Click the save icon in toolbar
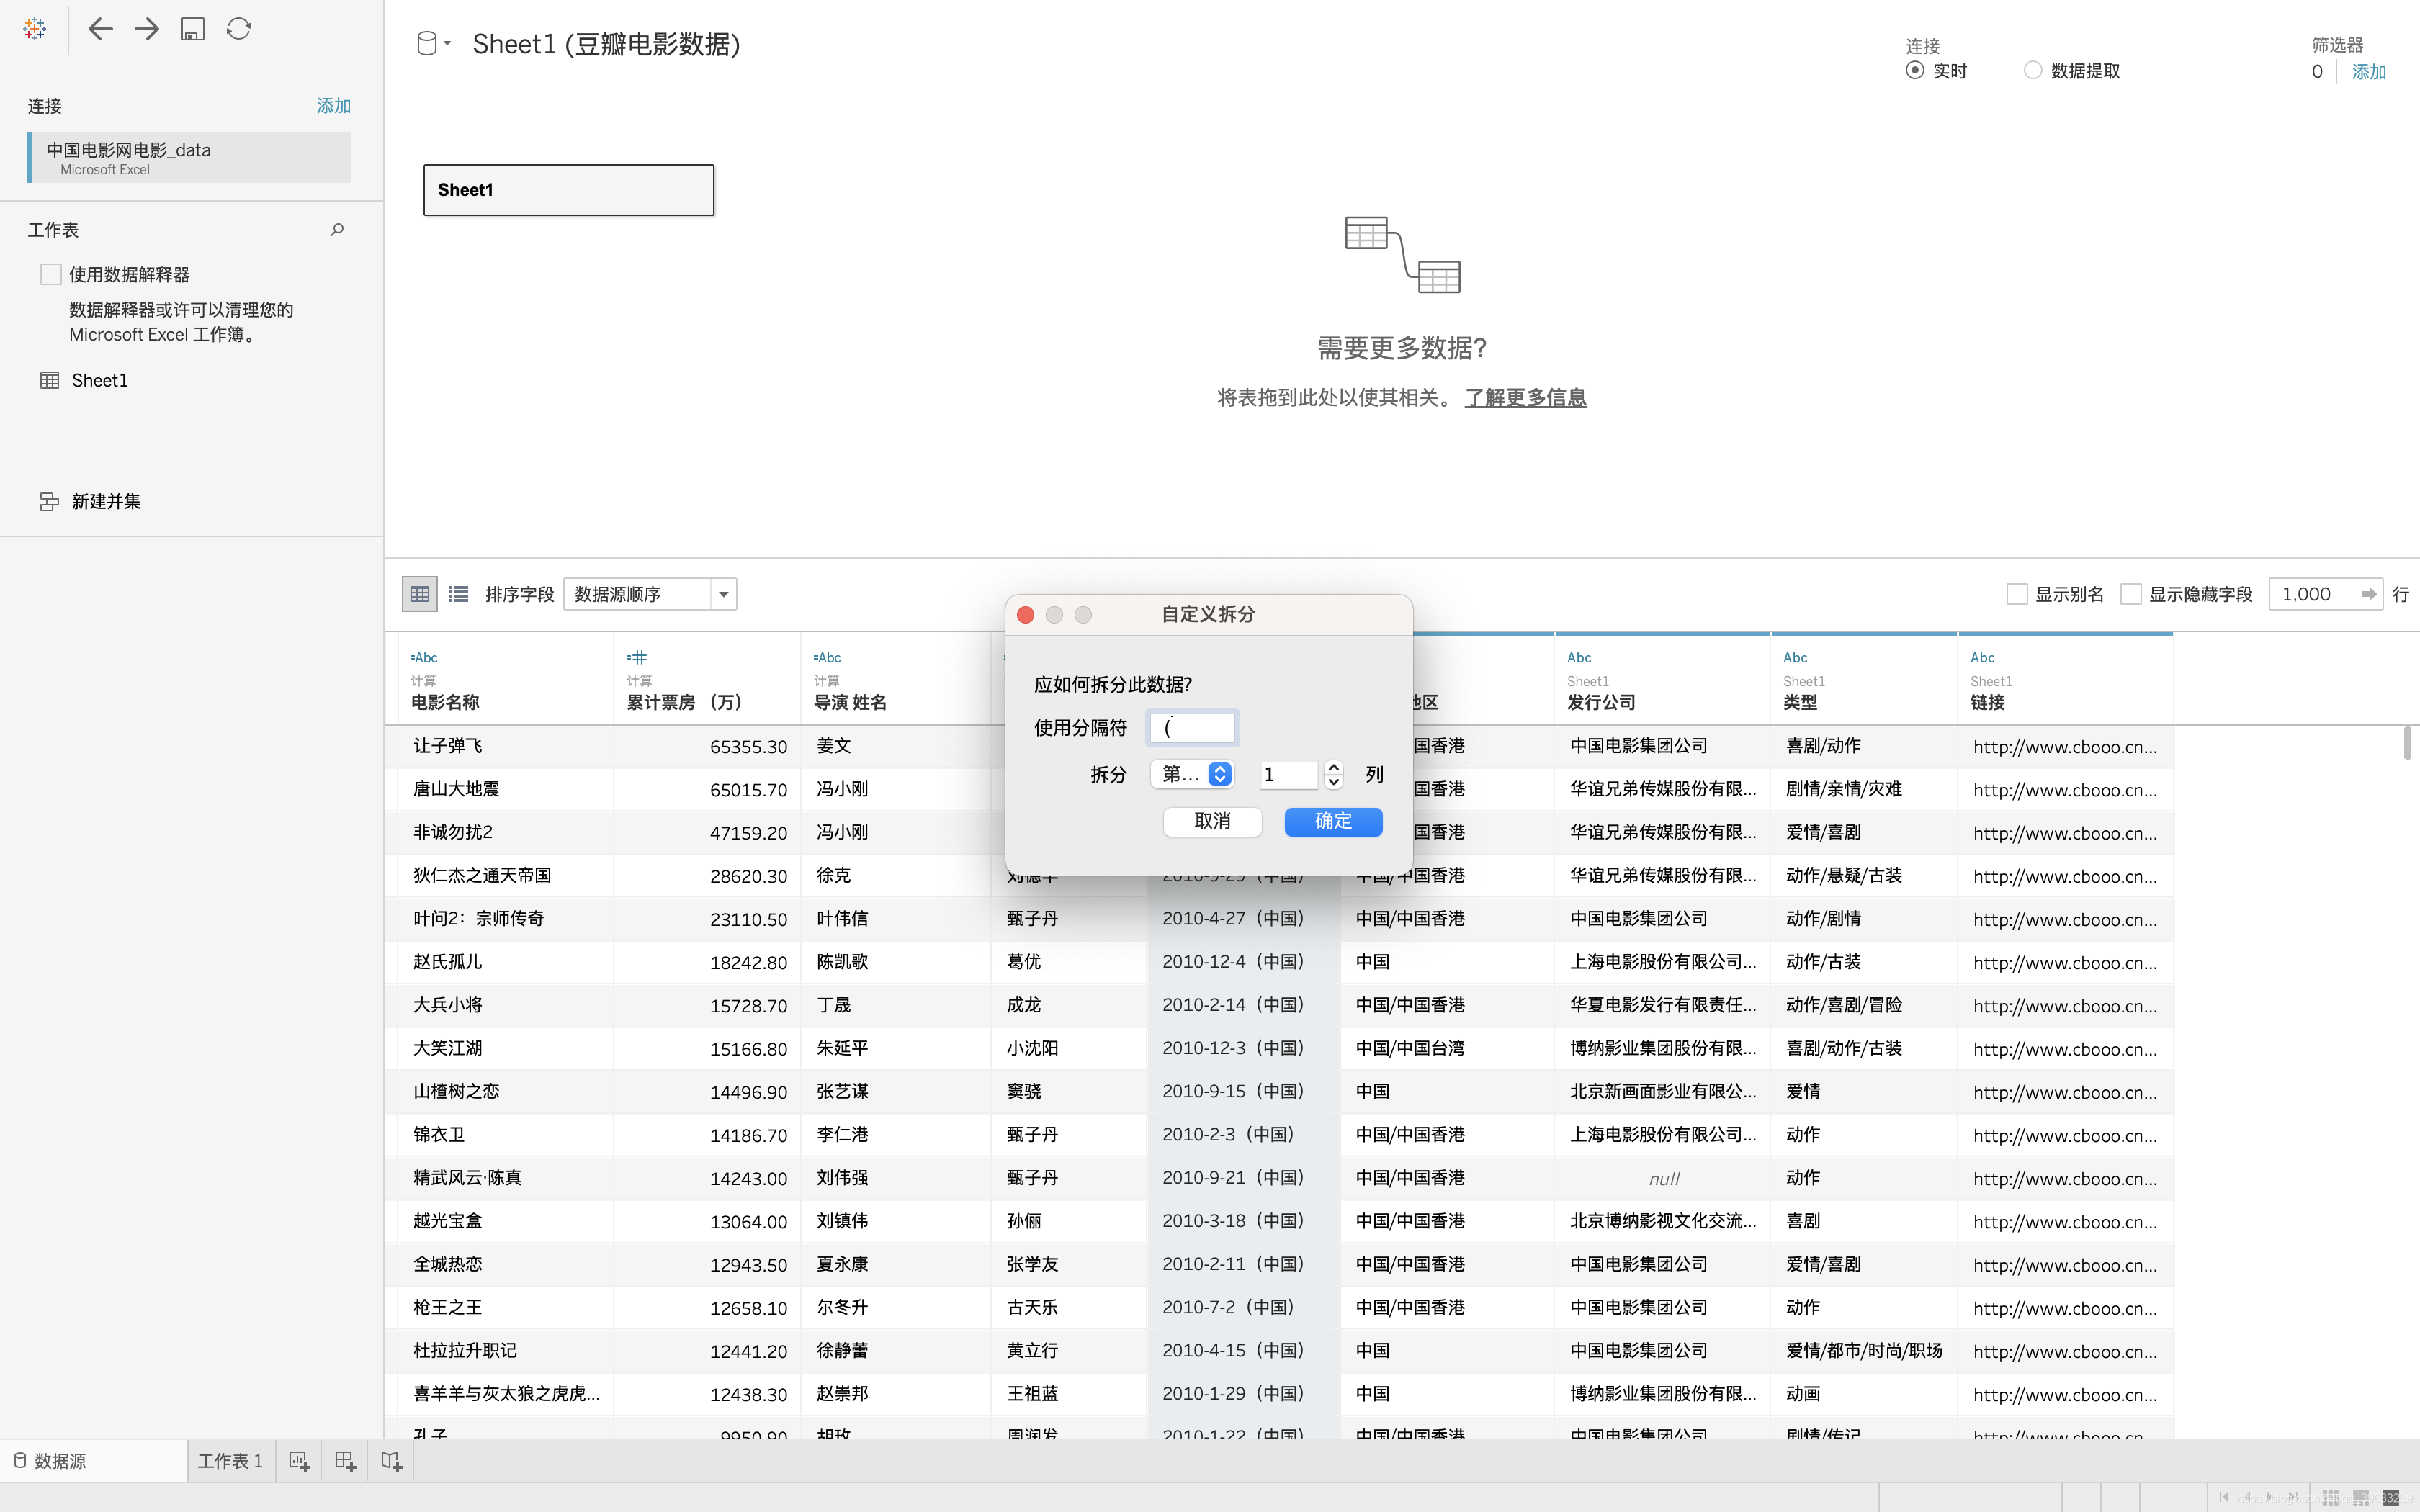 193,29
